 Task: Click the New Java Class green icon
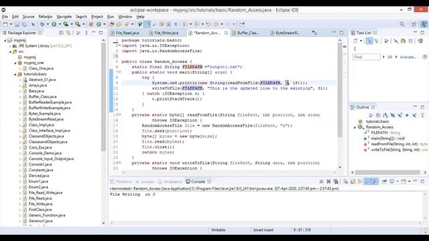coord(99,24)
